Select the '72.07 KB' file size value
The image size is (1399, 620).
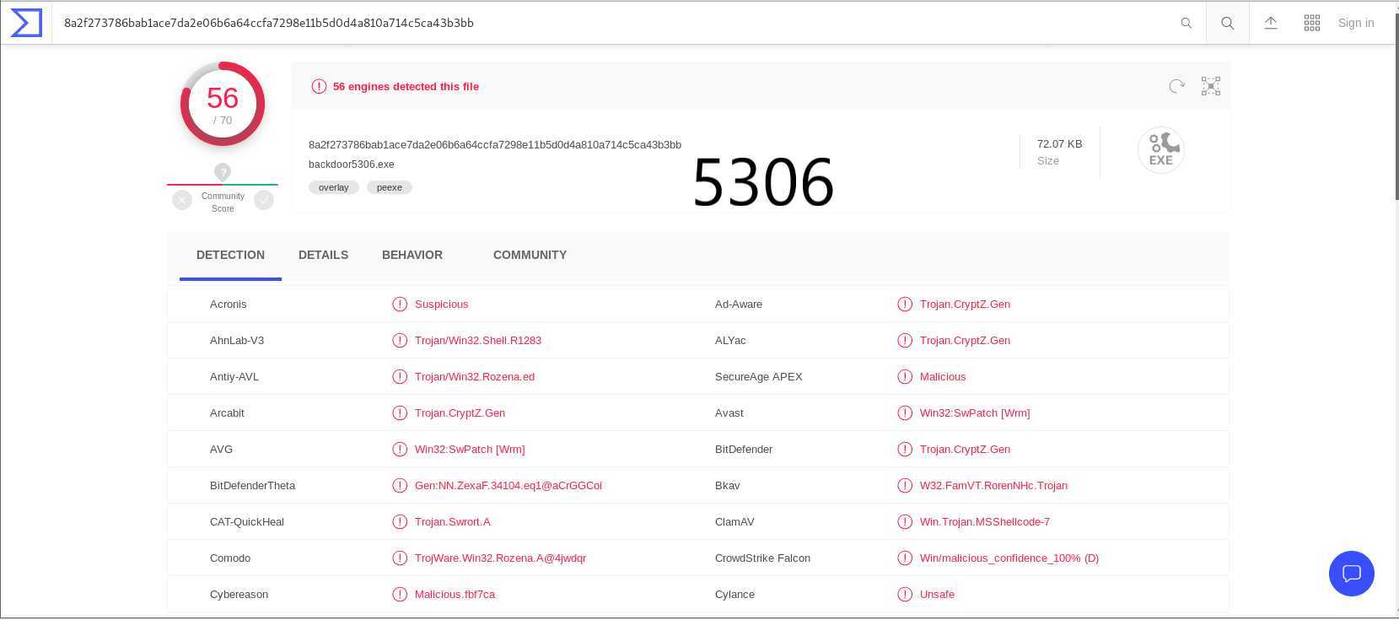pos(1059,144)
